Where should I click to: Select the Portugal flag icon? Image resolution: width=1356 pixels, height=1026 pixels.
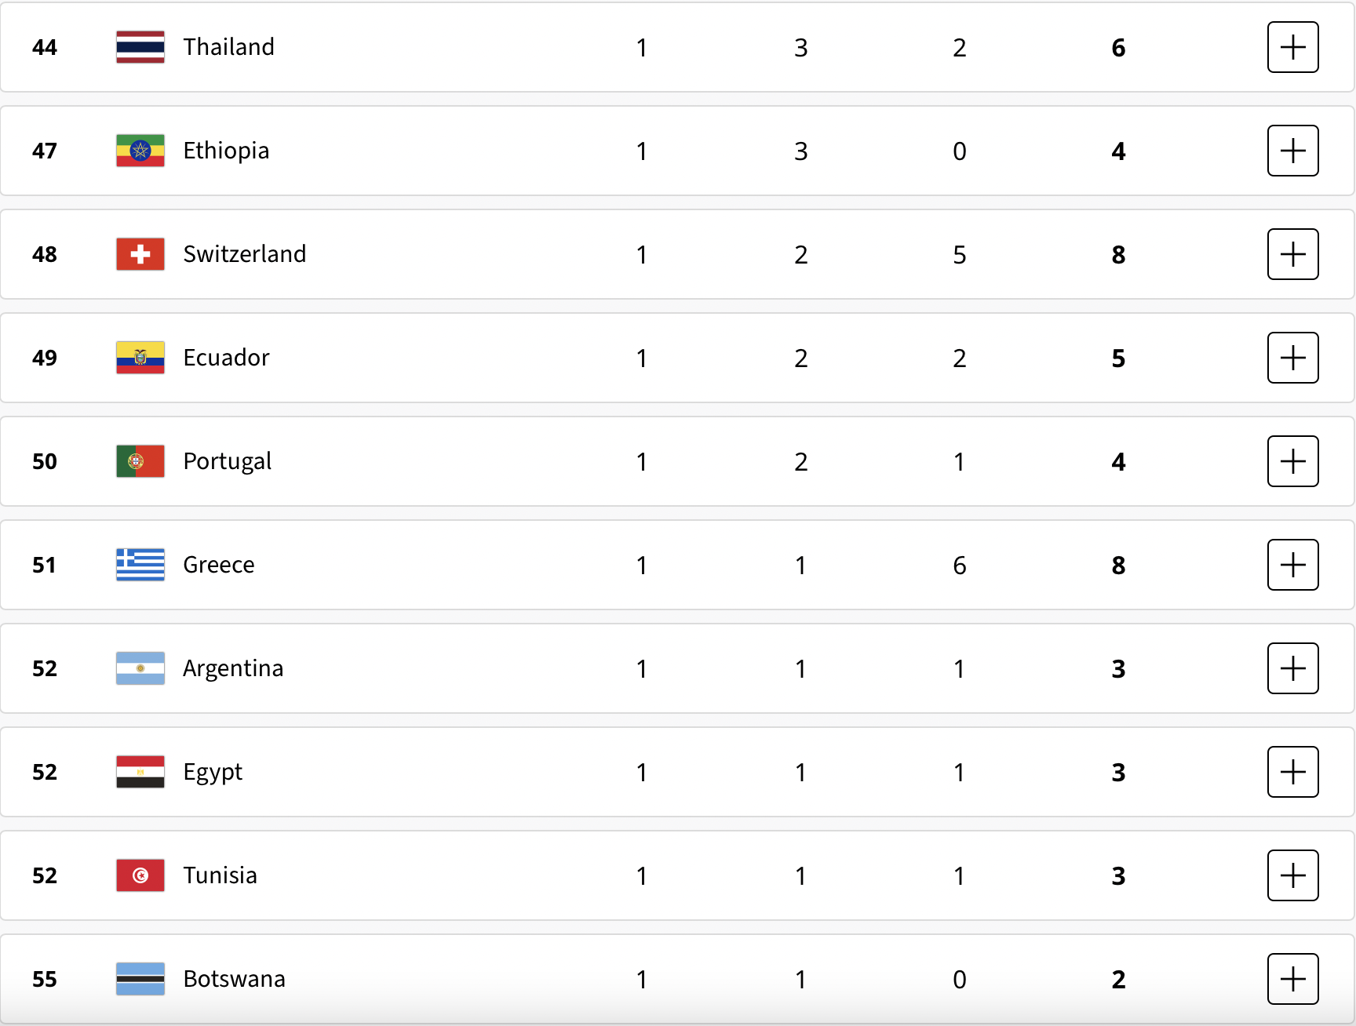point(140,461)
